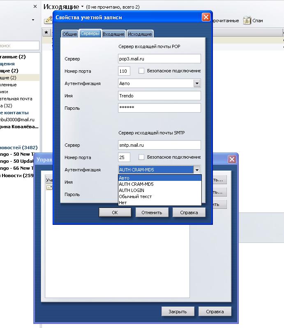This screenshot has width=284, height=328.
Task: Pick Нет in the authentication list
Action: click(122, 203)
